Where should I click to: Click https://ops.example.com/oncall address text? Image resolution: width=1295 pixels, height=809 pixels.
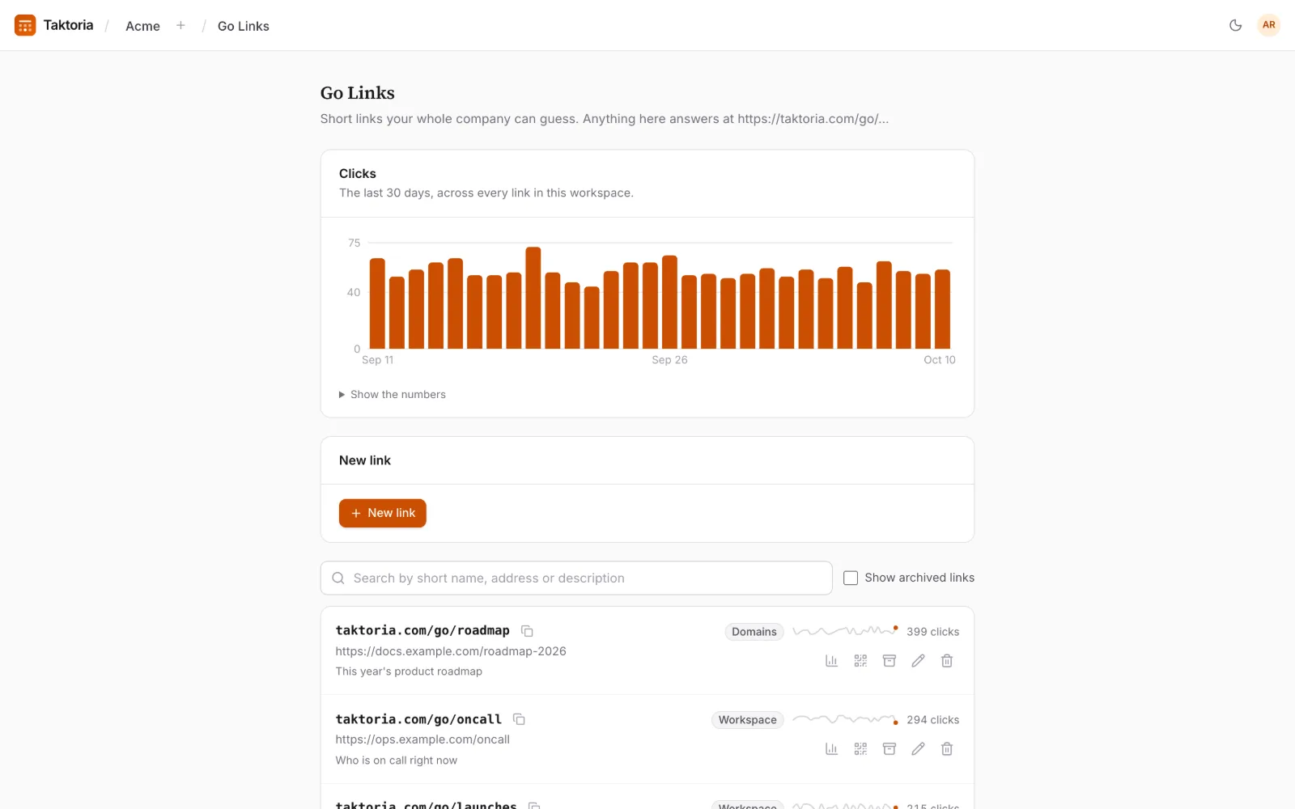(422, 739)
